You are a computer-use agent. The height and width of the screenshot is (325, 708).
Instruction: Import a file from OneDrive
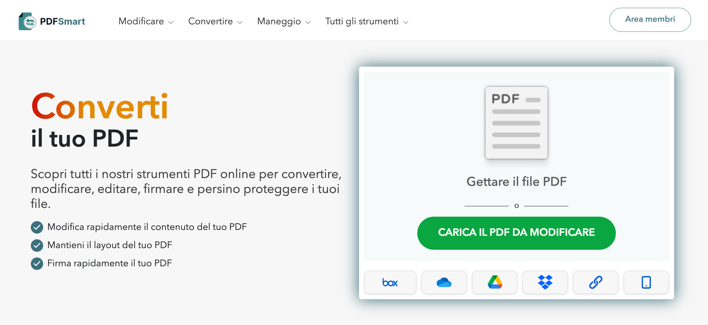point(444,282)
